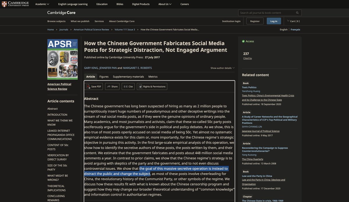Open the Services menu
The height and width of the screenshot is (202, 349).
point(99,21)
